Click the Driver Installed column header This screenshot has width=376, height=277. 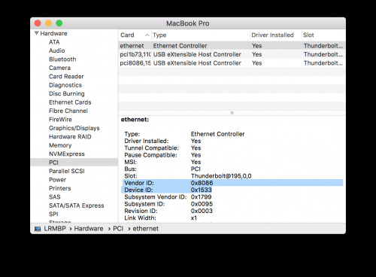pos(272,35)
